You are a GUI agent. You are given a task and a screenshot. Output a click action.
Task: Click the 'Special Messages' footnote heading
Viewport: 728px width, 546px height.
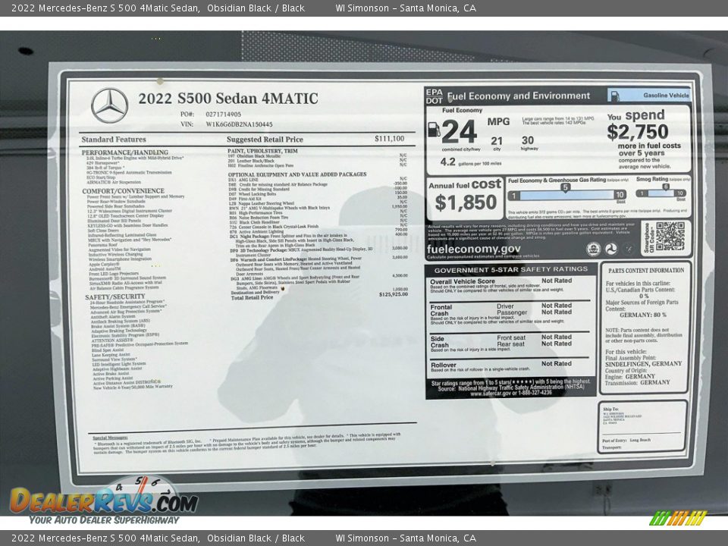click(x=110, y=438)
